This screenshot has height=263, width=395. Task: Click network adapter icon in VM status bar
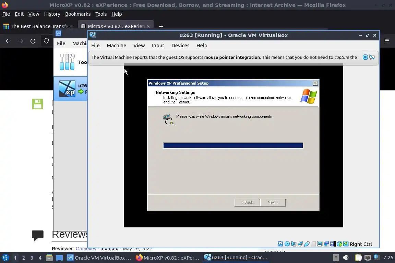click(x=300, y=243)
